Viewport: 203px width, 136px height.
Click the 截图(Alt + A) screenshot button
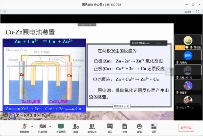tap(122, 106)
